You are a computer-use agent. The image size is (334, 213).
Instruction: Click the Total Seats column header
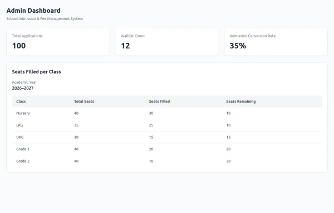(x=84, y=102)
